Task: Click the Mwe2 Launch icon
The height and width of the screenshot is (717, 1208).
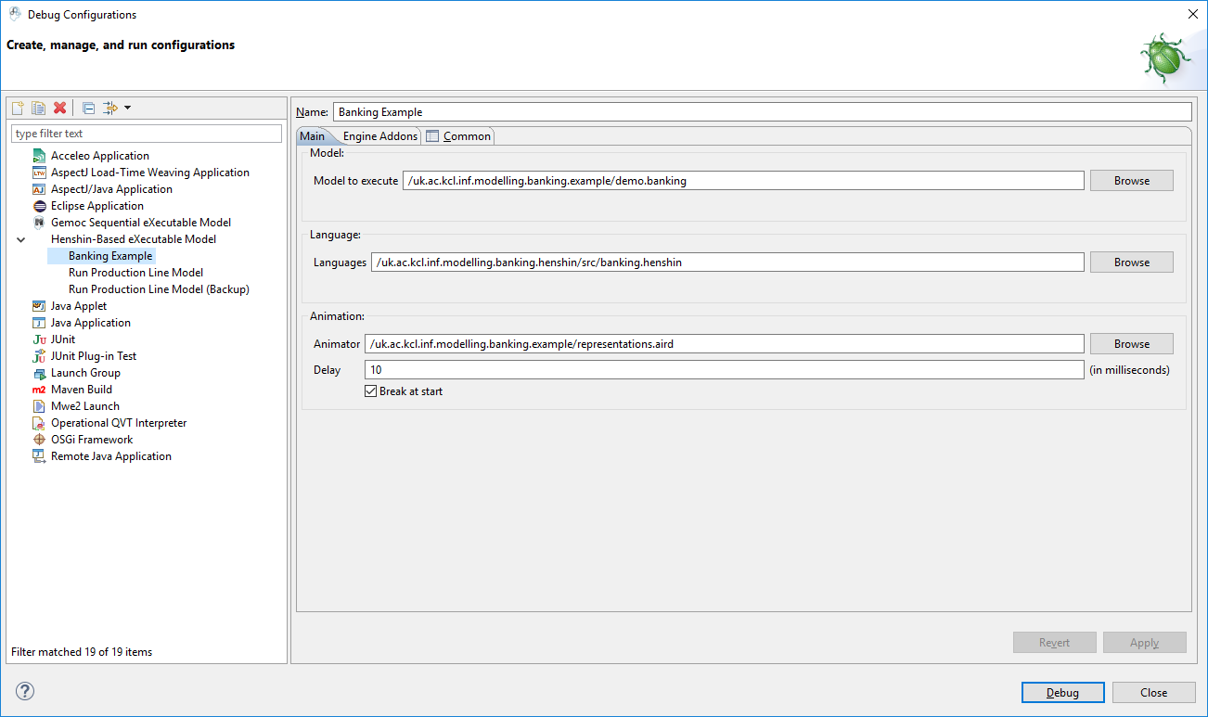Action: click(x=39, y=406)
